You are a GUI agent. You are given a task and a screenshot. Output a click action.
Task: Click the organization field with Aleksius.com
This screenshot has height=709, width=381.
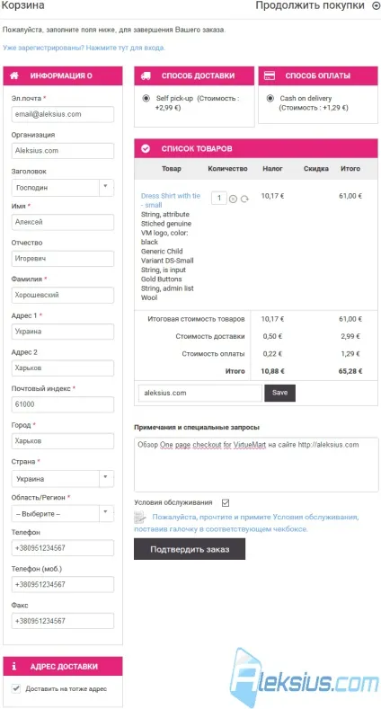click(x=62, y=151)
